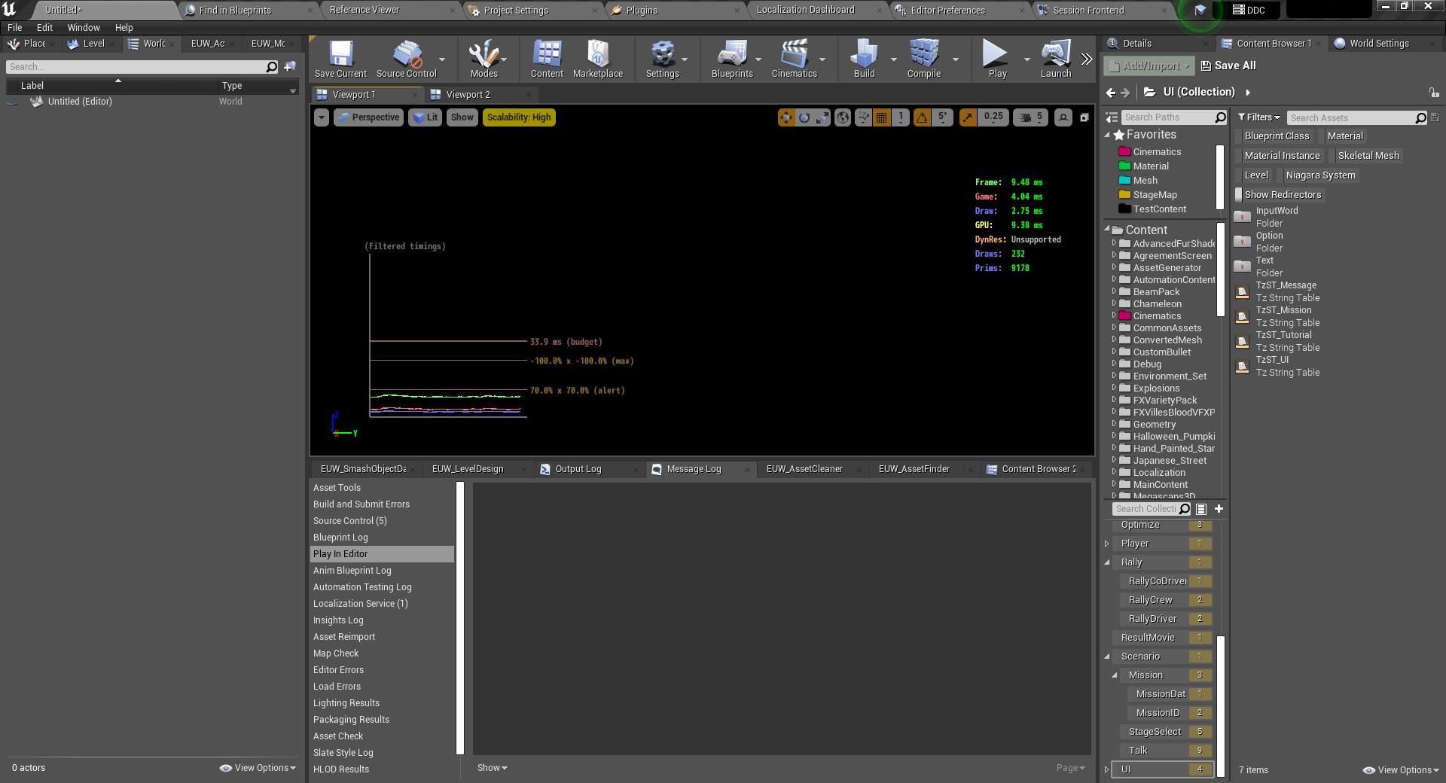
Task: Enable the Blueprint Class filter
Action: (x=1276, y=136)
